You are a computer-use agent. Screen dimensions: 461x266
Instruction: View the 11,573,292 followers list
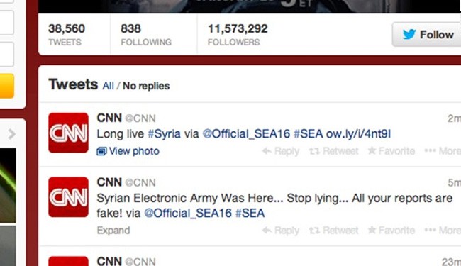coord(238,35)
